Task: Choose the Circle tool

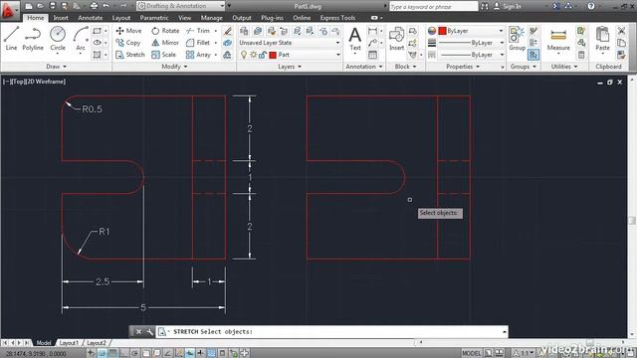Action: pos(58,39)
